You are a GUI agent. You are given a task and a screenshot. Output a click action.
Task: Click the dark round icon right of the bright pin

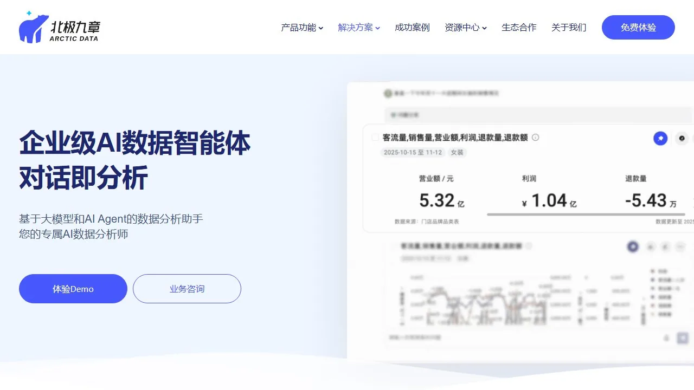pyautogui.click(x=682, y=139)
